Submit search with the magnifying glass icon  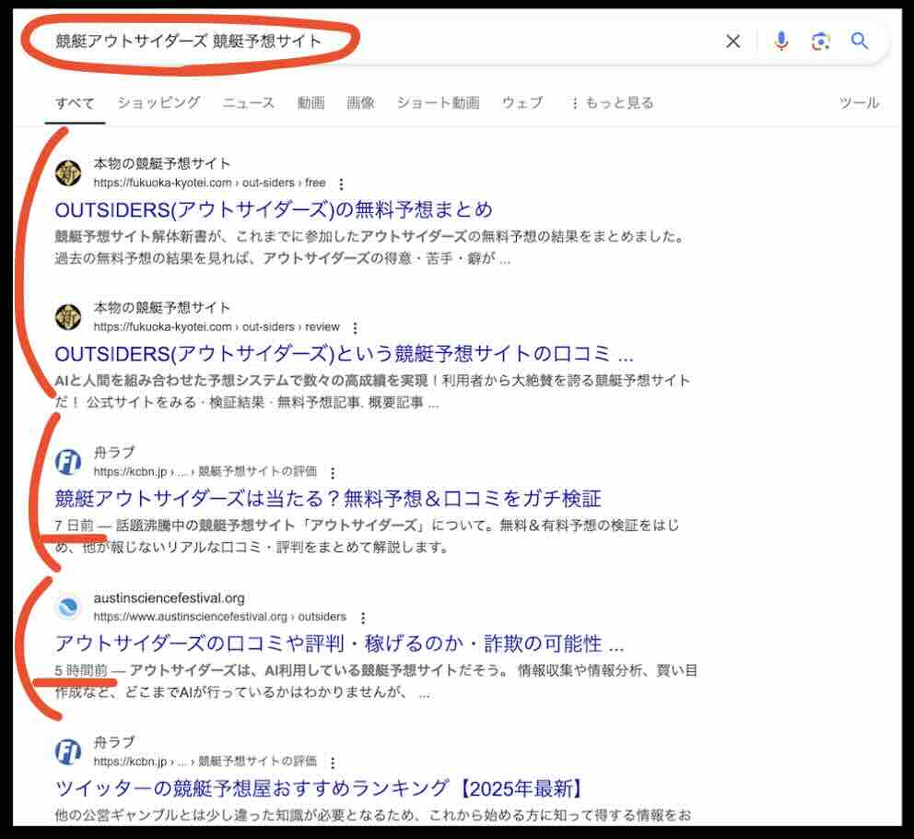point(860,41)
